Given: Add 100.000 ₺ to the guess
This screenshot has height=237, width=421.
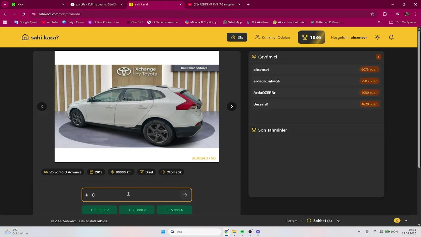Looking at the screenshot, I should point(99,210).
